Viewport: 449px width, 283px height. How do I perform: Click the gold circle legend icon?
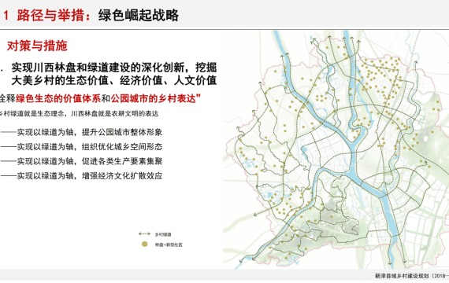click(145, 244)
